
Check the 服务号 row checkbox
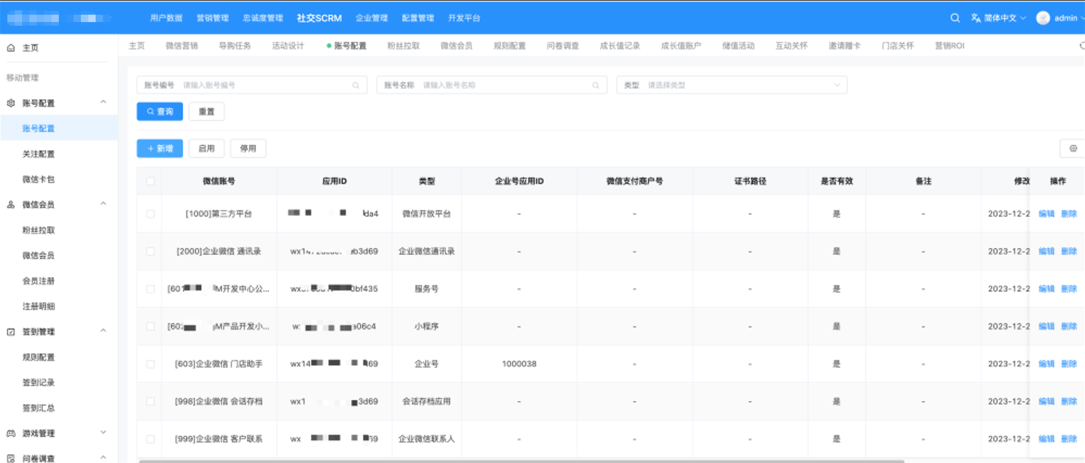tap(151, 288)
